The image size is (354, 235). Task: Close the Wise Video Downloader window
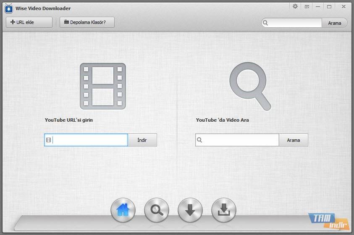click(x=344, y=7)
